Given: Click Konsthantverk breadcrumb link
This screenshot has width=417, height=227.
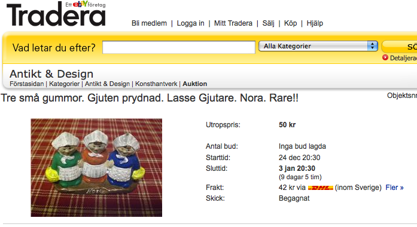Looking at the screenshot, I should pos(156,84).
